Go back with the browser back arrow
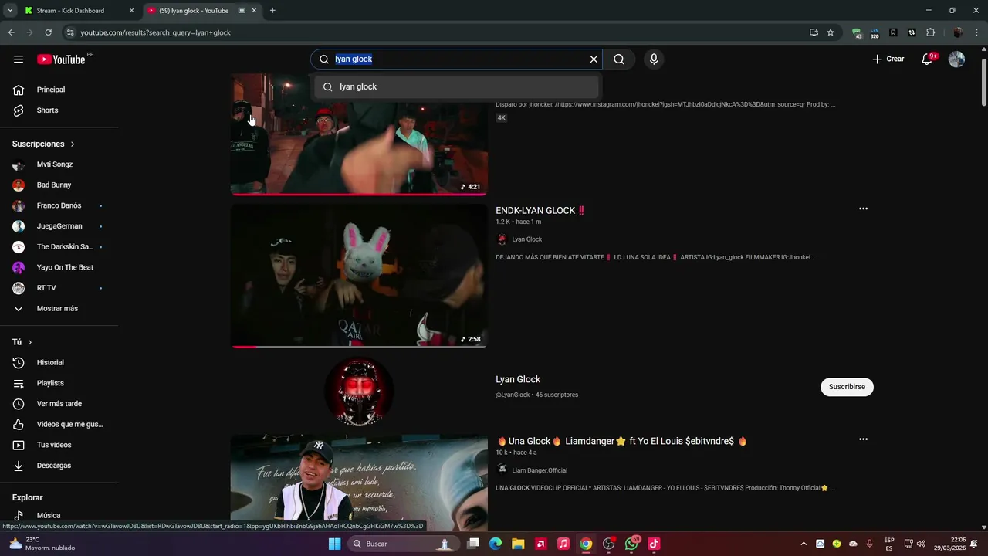The width and height of the screenshot is (988, 556). point(11,32)
